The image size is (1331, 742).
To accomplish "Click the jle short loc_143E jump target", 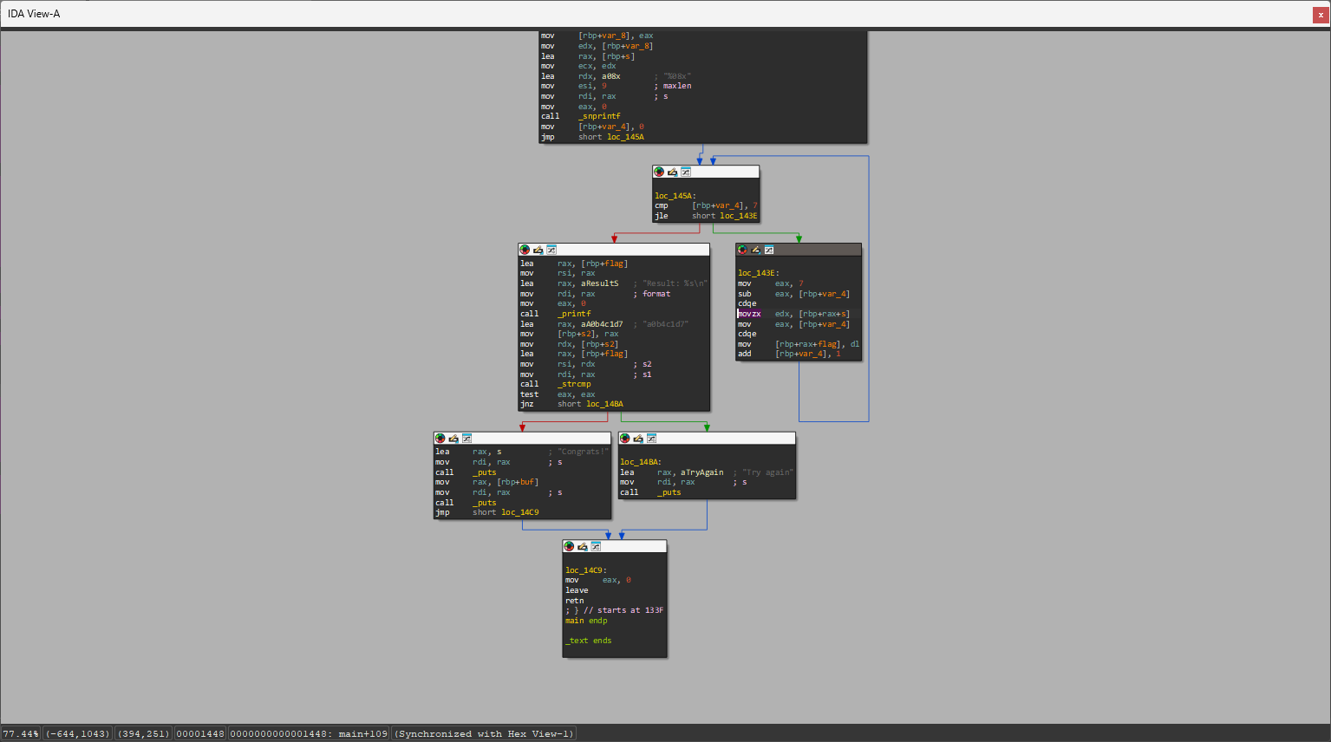I will point(738,216).
